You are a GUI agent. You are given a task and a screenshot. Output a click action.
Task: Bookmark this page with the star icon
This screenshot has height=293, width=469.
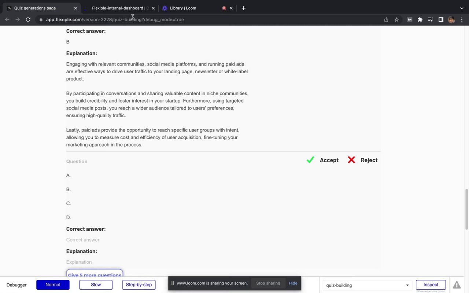pos(396,19)
